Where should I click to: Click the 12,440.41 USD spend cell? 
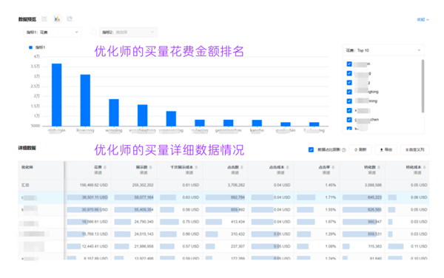pyautogui.click(x=95, y=246)
